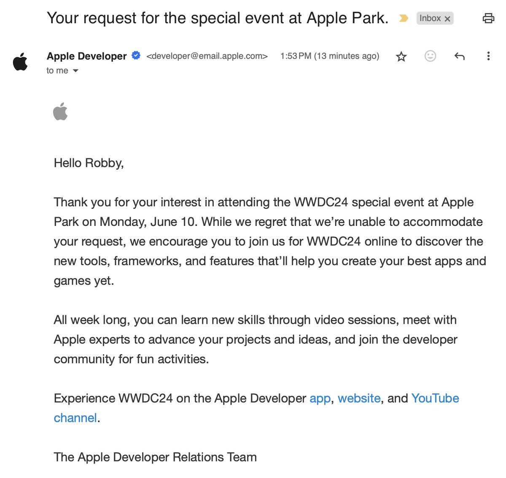The height and width of the screenshot is (478, 506).
Task: Star this Apple Developer email
Action: pyautogui.click(x=401, y=56)
